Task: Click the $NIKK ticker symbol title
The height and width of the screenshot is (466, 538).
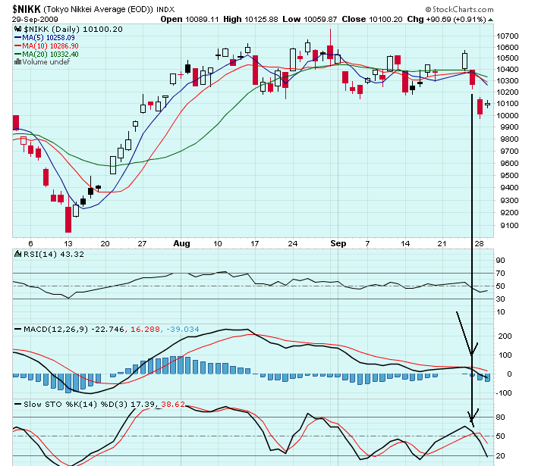Action: click(27, 9)
